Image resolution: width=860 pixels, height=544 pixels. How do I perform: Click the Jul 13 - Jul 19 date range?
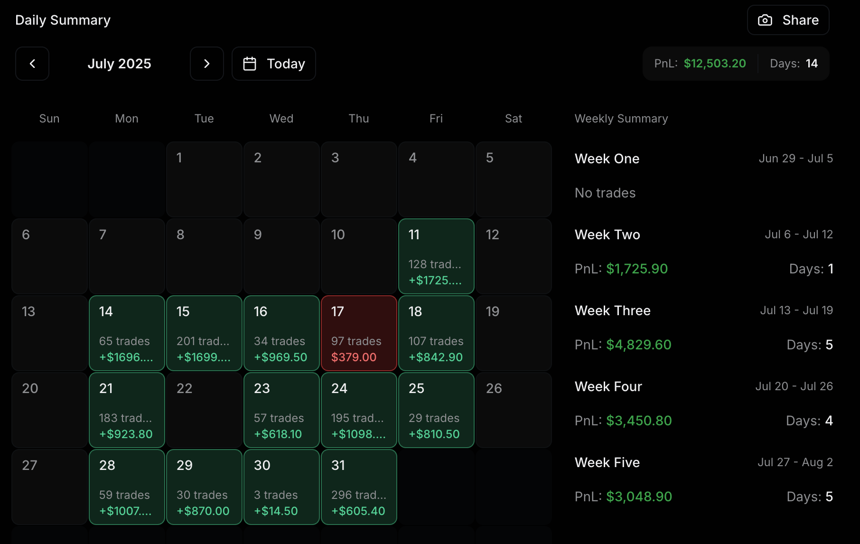[x=796, y=310]
